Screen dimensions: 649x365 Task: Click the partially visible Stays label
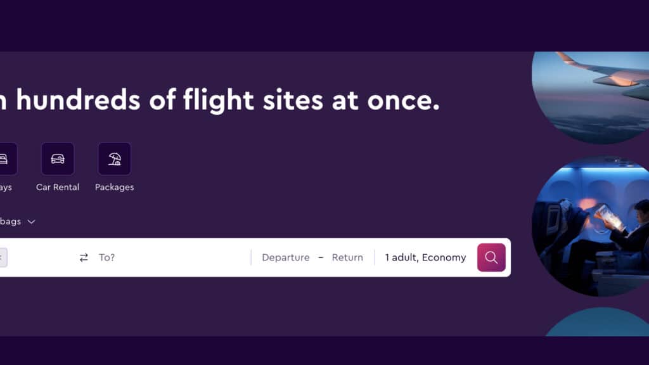pos(5,187)
